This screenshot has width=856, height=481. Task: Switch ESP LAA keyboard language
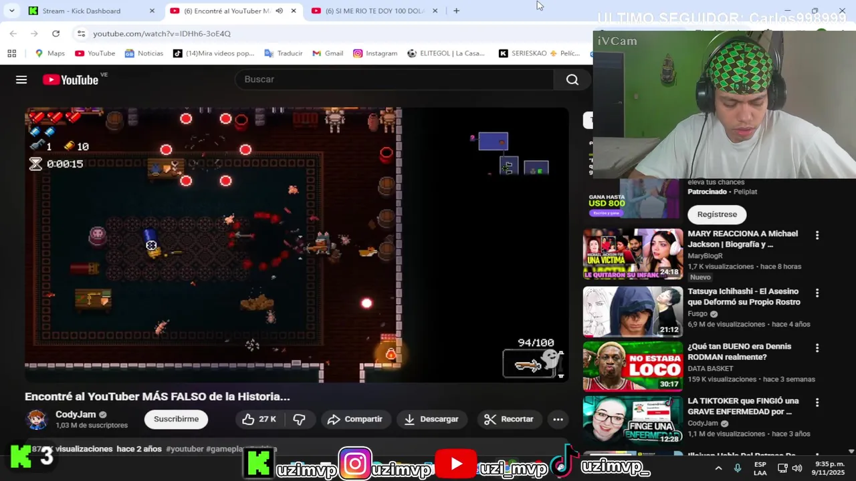point(760,468)
